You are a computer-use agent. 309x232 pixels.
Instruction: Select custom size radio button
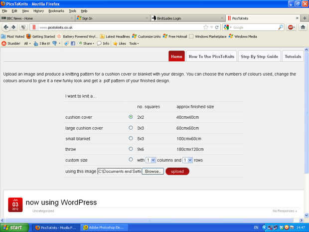click(x=131, y=159)
